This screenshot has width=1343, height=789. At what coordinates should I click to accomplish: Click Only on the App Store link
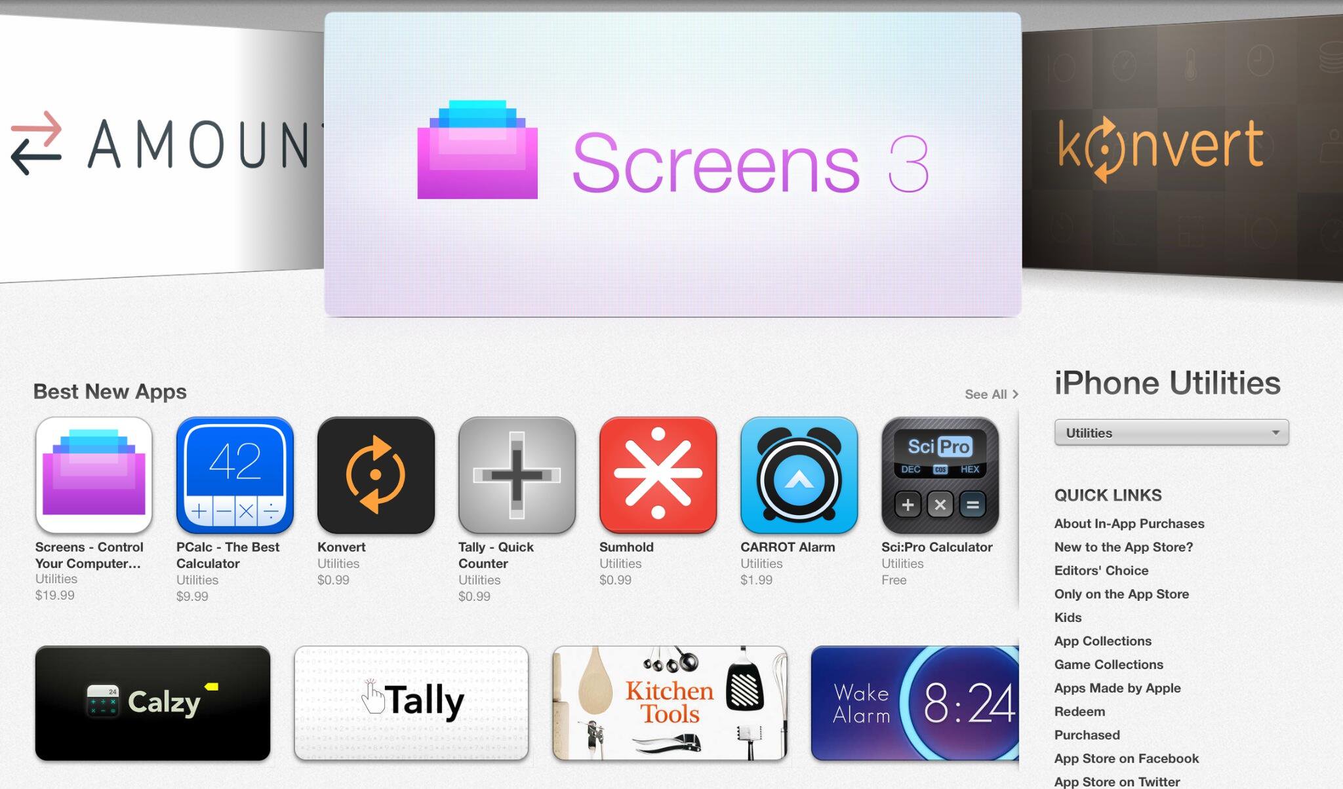coord(1122,594)
